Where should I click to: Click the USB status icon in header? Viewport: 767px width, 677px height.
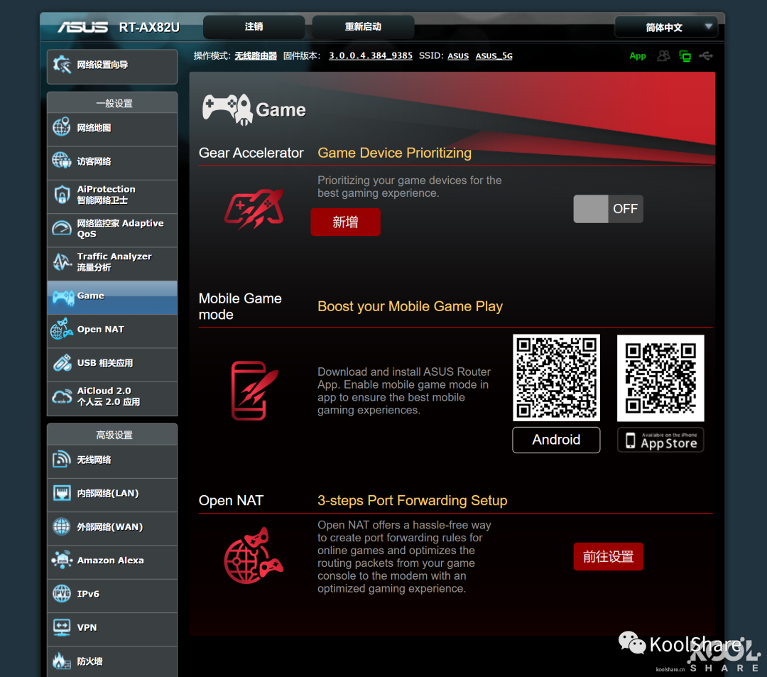click(x=706, y=55)
